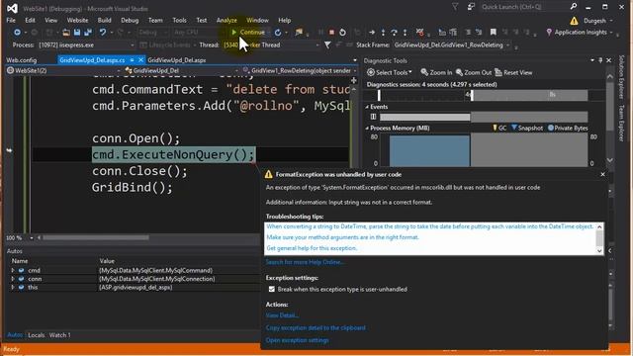Save the current file with the disk icon
The image size is (633, 356).
tap(77, 33)
